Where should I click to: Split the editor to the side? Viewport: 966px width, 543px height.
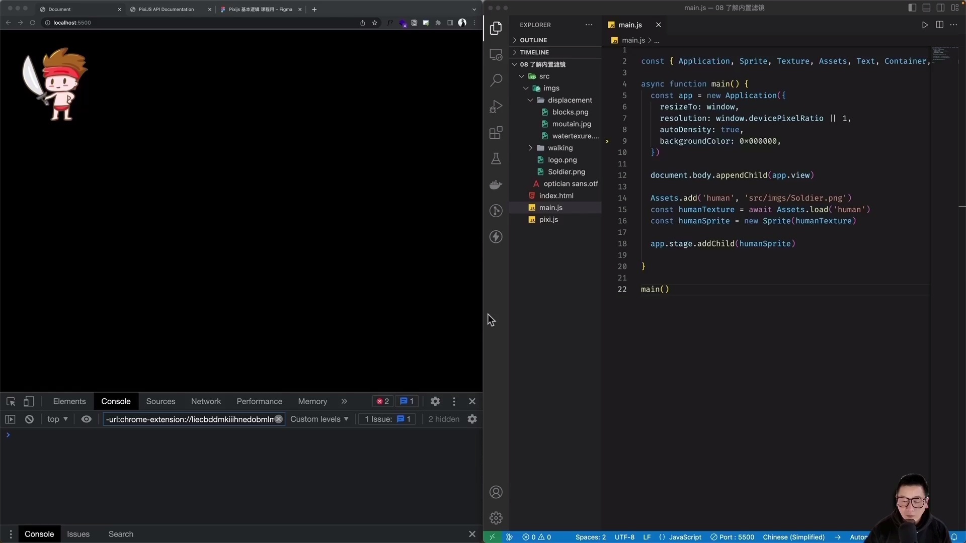(939, 25)
